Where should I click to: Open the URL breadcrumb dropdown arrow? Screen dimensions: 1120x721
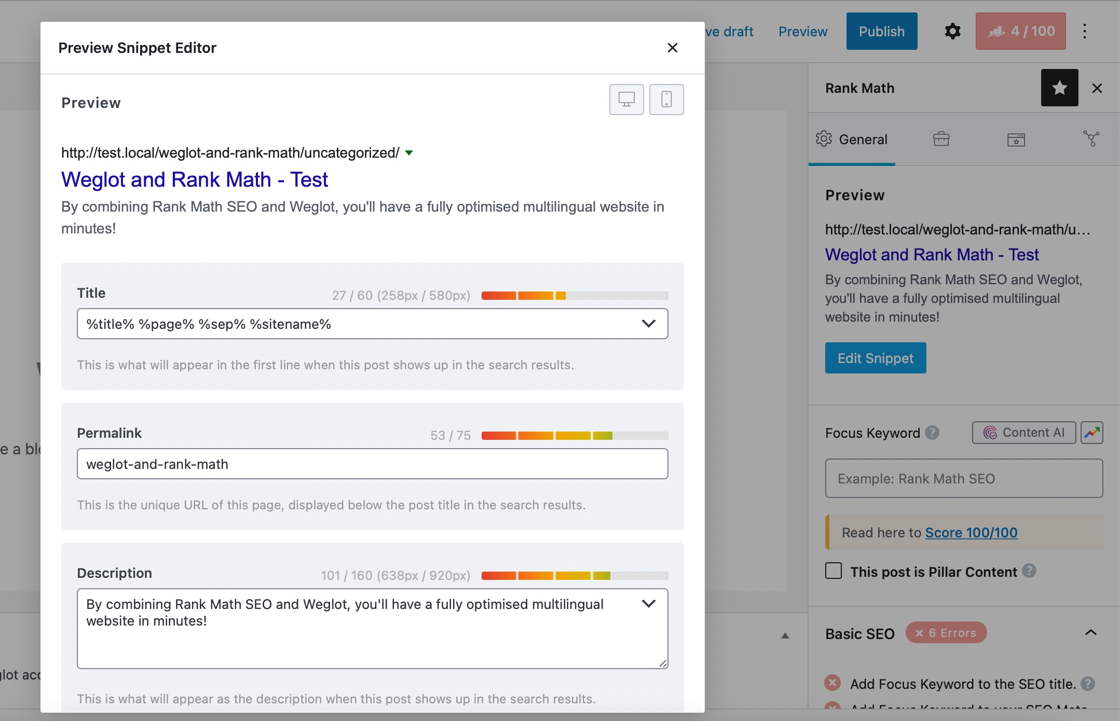tap(408, 152)
